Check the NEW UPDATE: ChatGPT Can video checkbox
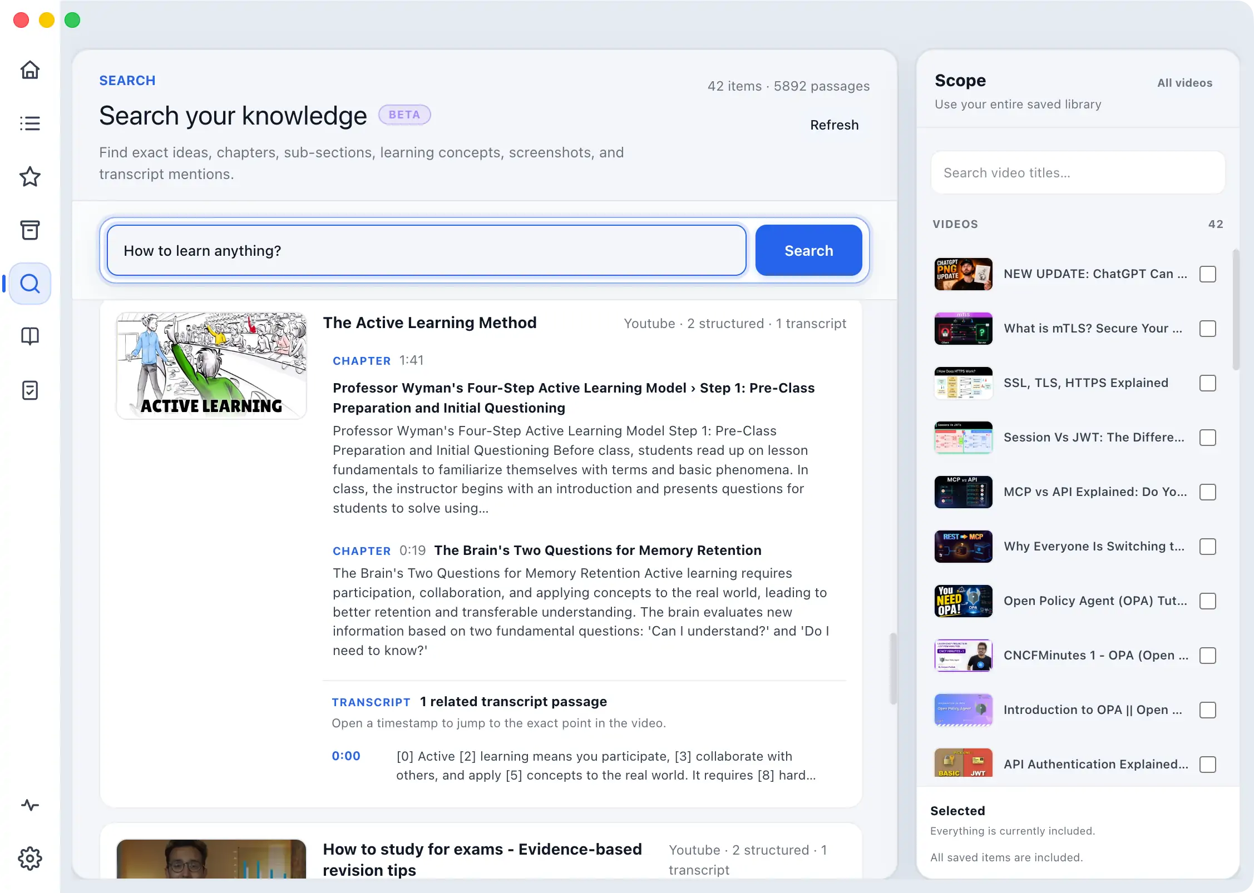The image size is (1254, 893). coord(1208,274)
